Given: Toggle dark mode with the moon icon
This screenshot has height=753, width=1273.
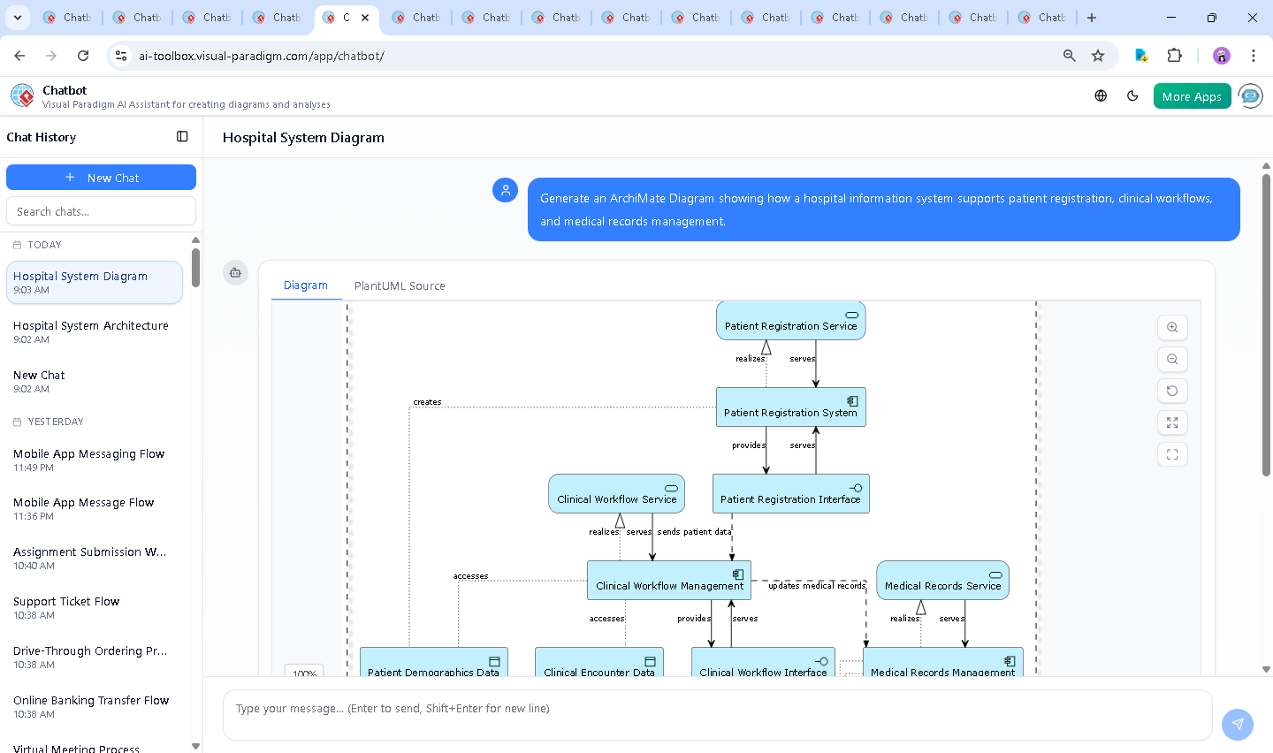Looking at the screenshot, I should point(1132,95).
